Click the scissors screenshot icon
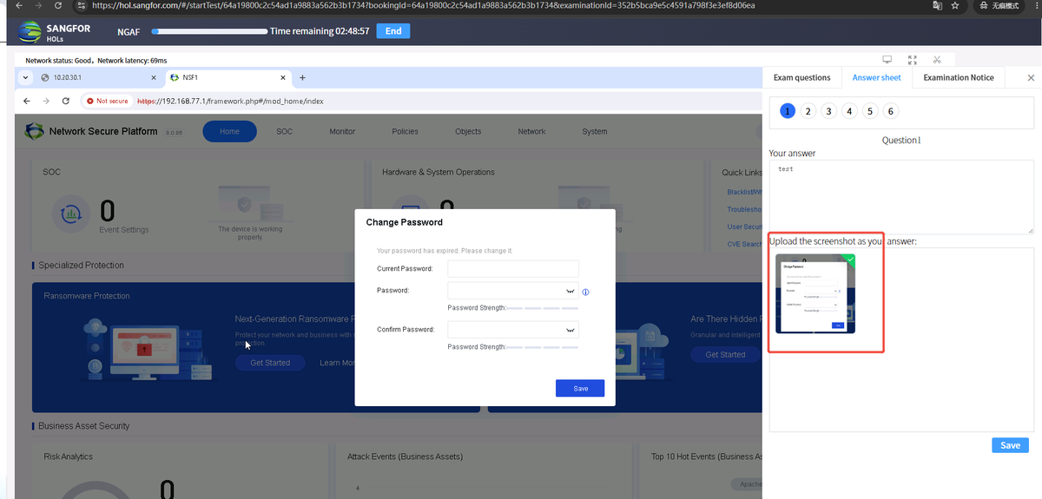This screenshot has height=499, width=1042. click(937, 60)
